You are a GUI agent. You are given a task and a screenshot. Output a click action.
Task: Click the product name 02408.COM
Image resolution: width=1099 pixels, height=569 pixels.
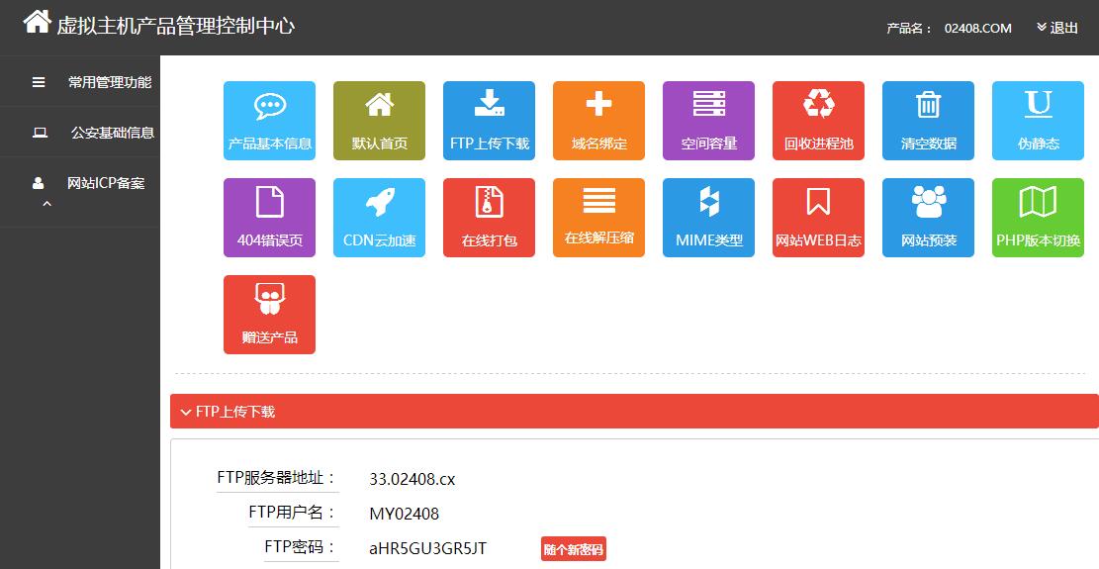977,28
